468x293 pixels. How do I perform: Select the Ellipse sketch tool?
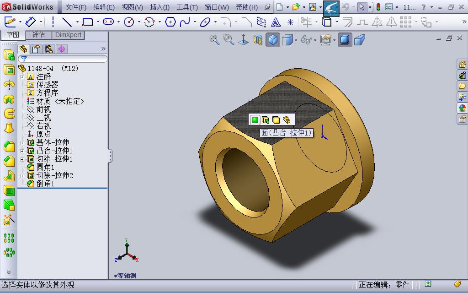tap(205, 22)
